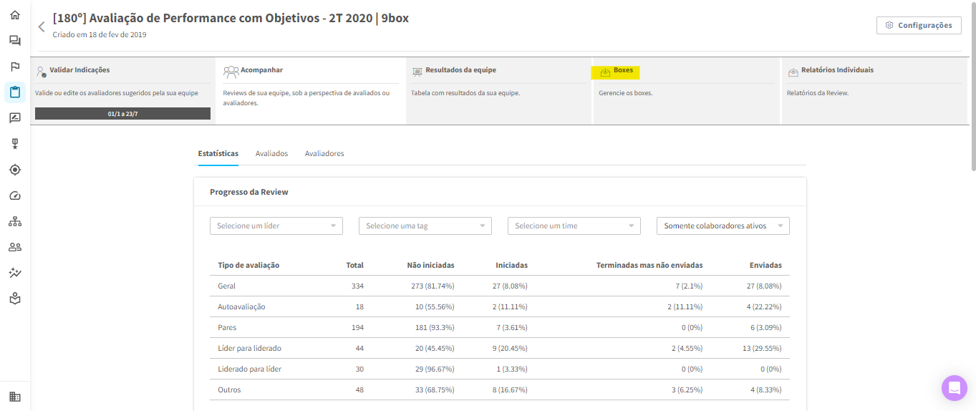Click the flag icon in sidebar
Screen dimensions: 976x411
click(x=15, y=67)
